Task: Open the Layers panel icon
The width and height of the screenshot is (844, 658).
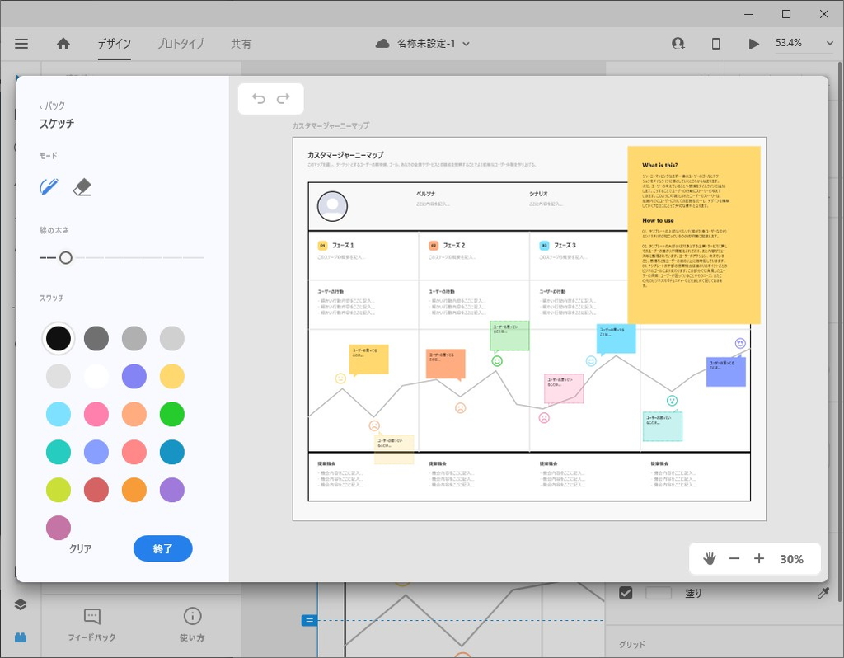Action: tap(21, 604)
